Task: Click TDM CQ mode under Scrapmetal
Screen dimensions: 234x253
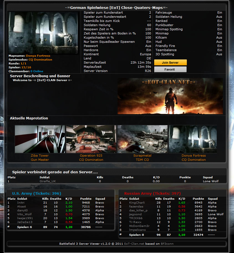Action: pyautogui.click(x=142, y=160)
